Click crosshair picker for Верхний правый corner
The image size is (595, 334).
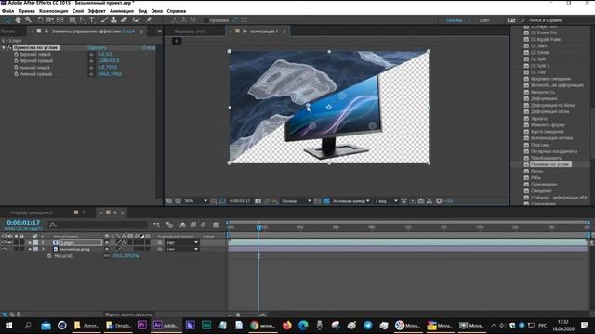point(91,60)
